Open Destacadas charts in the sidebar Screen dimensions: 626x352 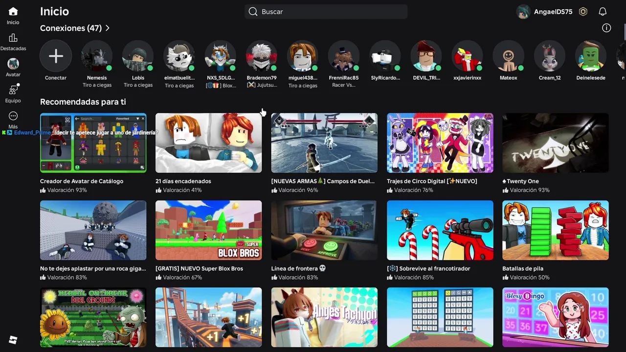click(x=13, y=38)
